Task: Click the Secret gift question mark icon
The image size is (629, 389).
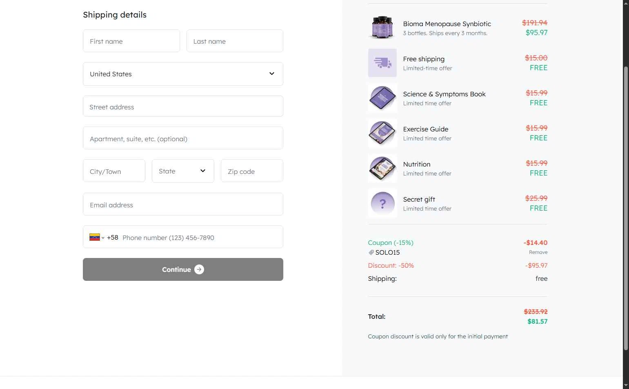Action: (382, 203)
